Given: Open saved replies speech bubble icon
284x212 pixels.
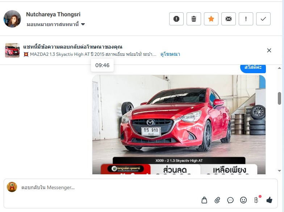Looking at the screenshot, I should 230,200.
